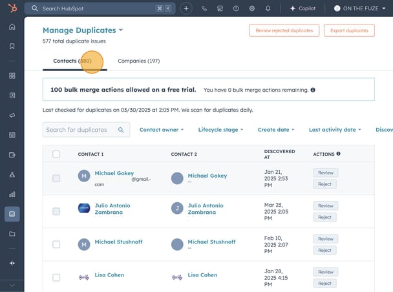The height and width of the screenshot is (292, 393).
Task: Click Review for Lisa Cohen row
Action: coord(326,272)
